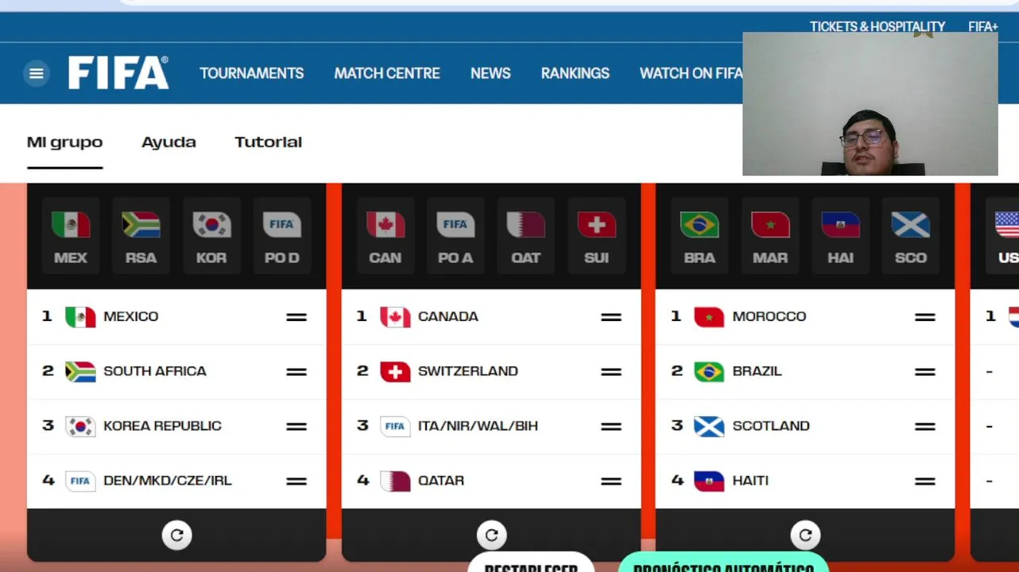Viewport: 1019px width, 572px height.
Task: Open the News section
Action: (x=490, y=73)
